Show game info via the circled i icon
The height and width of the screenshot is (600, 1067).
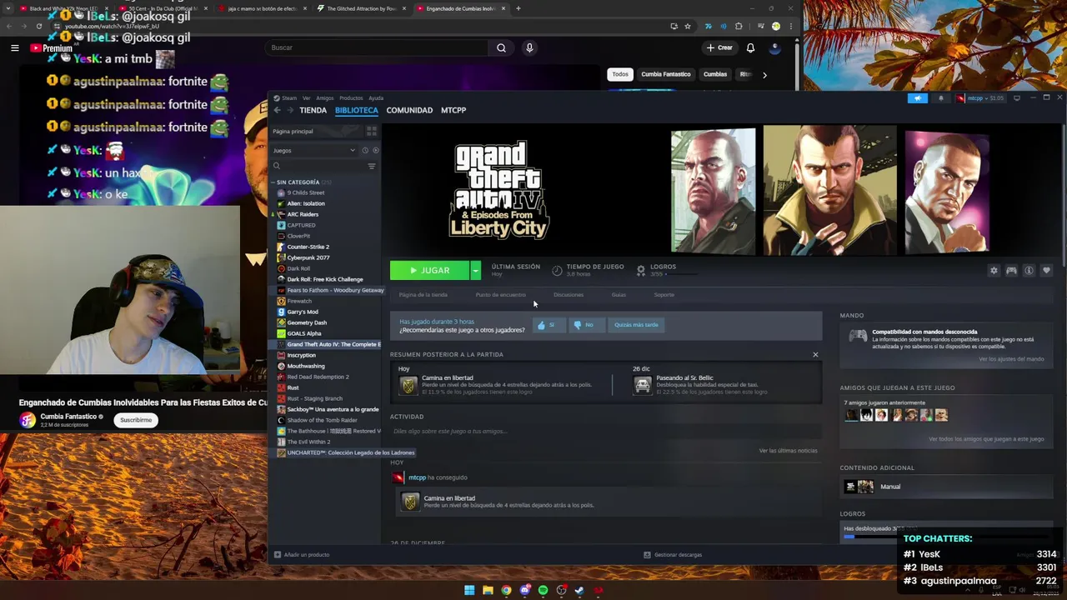pyautogui.click(x=1029, y=271)
